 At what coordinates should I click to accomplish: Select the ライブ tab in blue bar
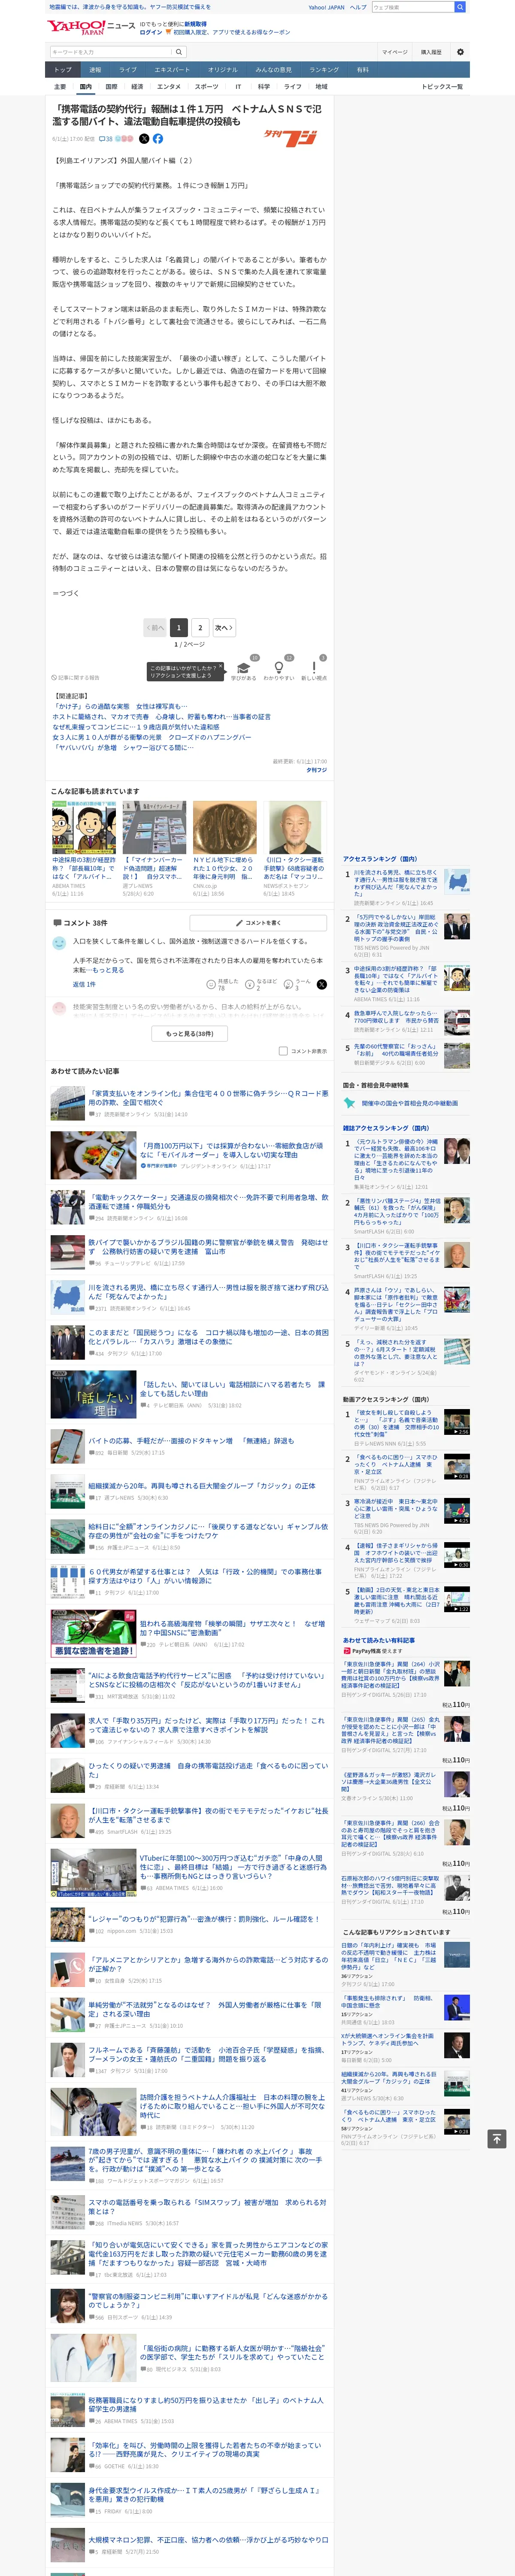(x=128, y=70)
